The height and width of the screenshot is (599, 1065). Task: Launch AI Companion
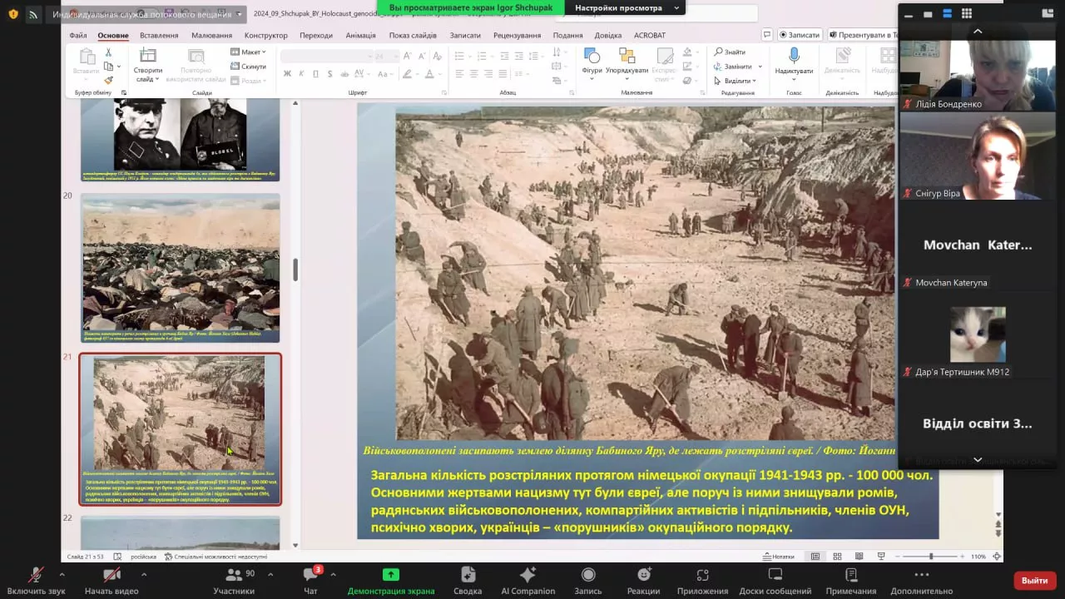pyautogui.click(x=528, y=581)
